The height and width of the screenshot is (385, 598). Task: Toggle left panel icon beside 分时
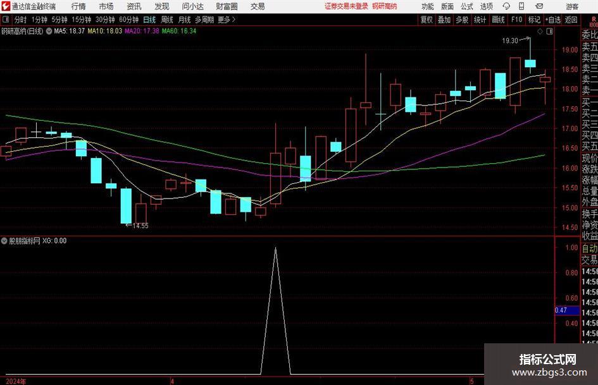[x=6, y=20]
